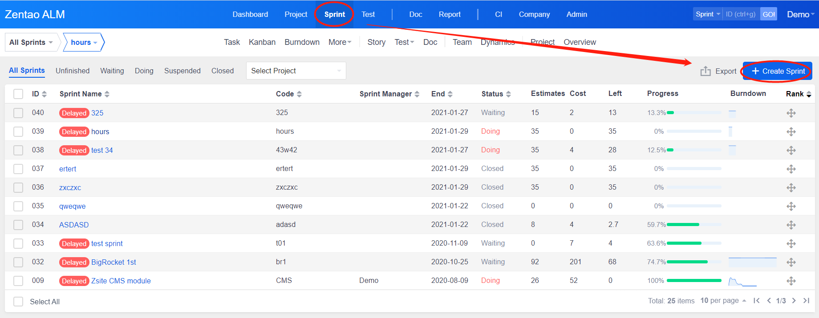The image size is (819, 318).
Task: Switch to the Closed filter tab
Action: click(x=223, y=71)
